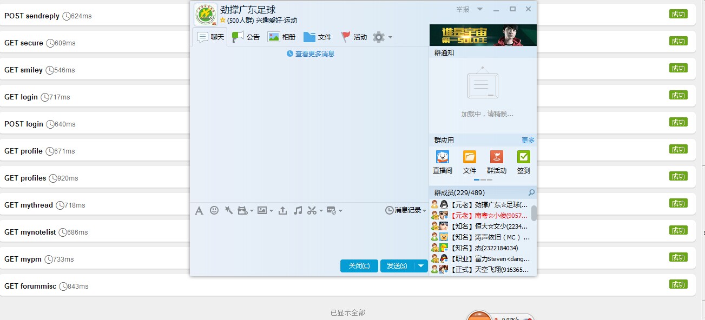Viewport: 705px width, 320px height.
Task: Open title bar dropdown triangle menu
Action: click(x=480, y=9)
